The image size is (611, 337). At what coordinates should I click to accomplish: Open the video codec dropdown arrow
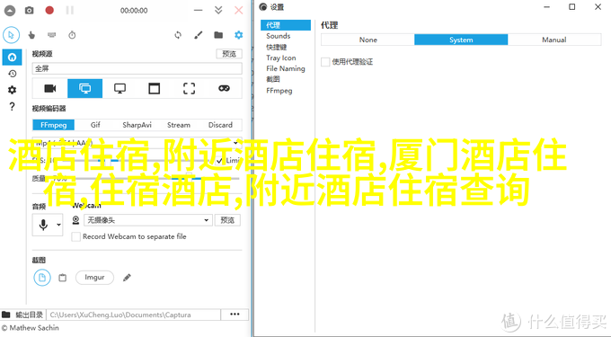(x=235, y=143)
